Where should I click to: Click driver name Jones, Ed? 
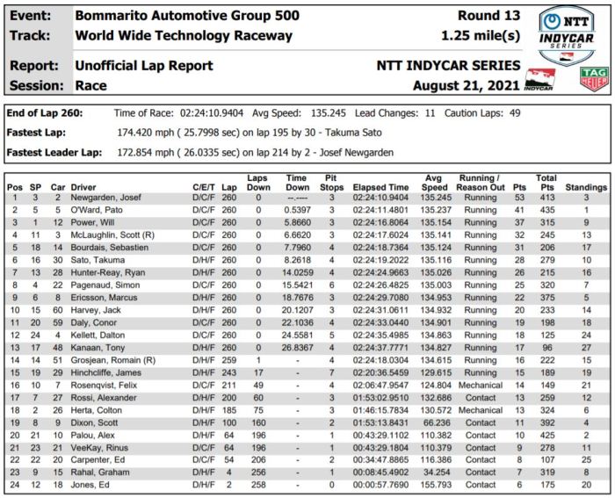[x=91, y=485]
